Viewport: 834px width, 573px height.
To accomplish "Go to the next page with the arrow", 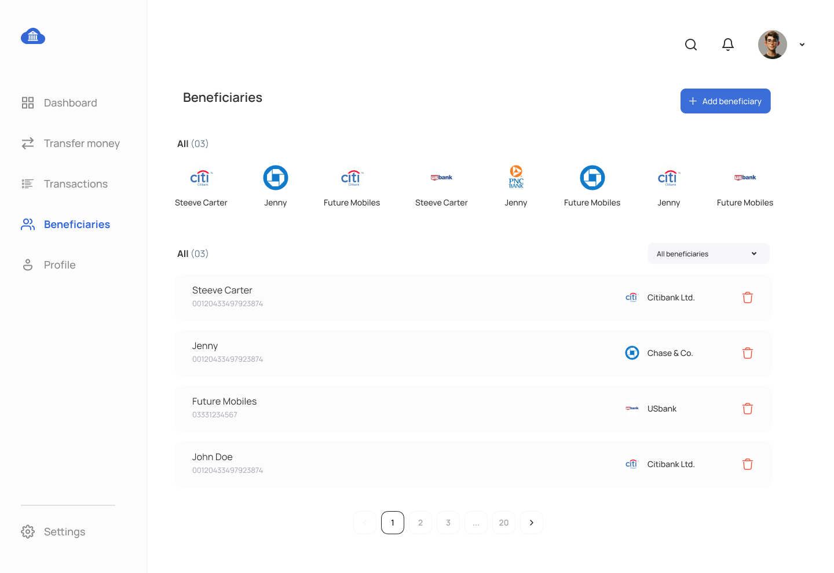I will click(x=532, y=523).
